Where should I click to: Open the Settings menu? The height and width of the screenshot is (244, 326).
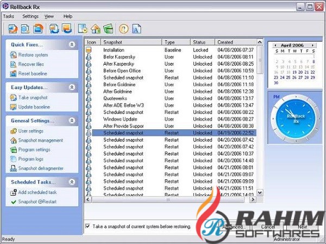30,16
